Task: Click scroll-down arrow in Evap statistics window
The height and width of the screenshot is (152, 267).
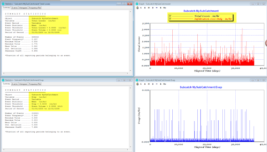Action: pyautogui.click(x=131, y=147)
